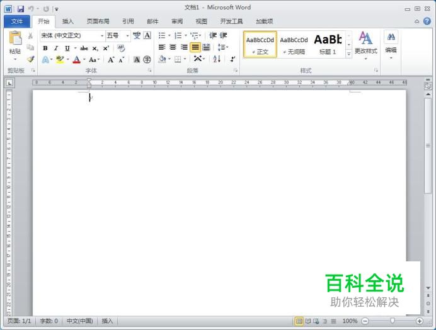
Task: Click language 中文(中国) in status bar
Action: click(79, 321)
